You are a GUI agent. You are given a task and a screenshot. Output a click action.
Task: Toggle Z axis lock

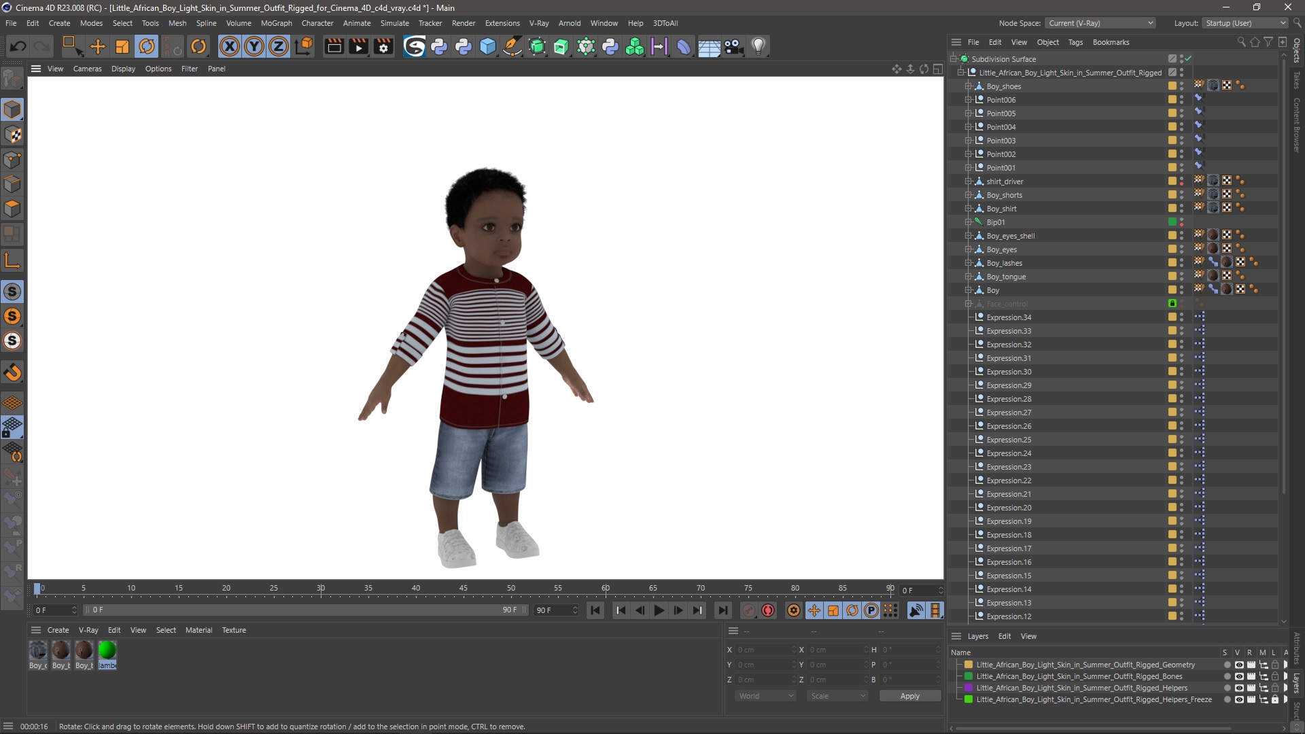tap(279, 46)
